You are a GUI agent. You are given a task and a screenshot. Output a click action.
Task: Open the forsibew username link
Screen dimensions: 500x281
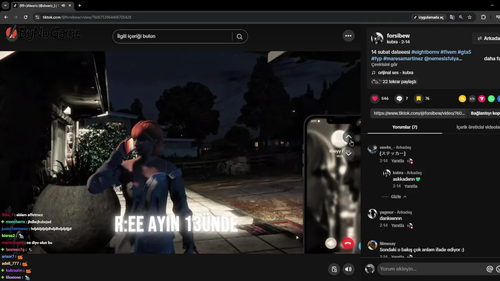click(398, 36)
